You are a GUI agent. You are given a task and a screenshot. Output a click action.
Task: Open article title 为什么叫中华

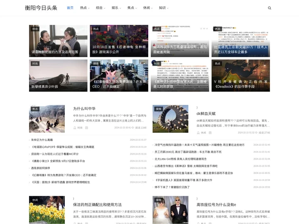pos(84,109)
